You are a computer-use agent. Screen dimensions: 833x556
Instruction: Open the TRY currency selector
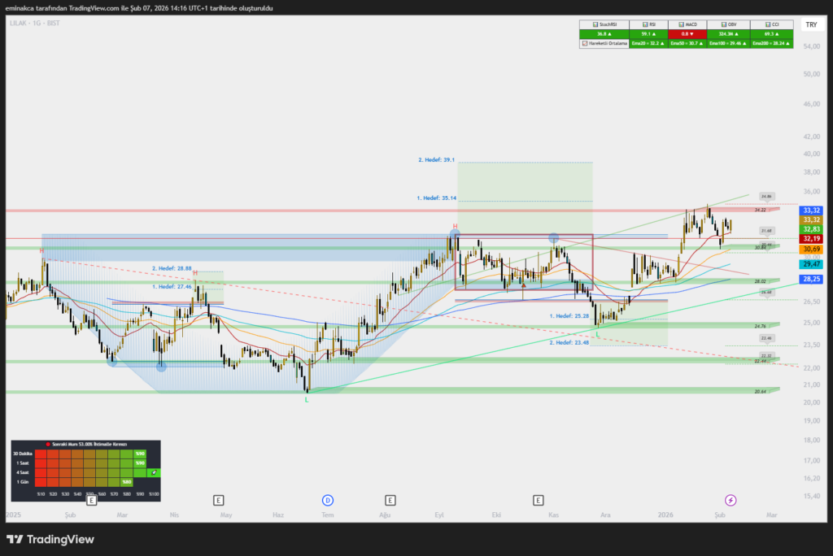tap(810, 25)
